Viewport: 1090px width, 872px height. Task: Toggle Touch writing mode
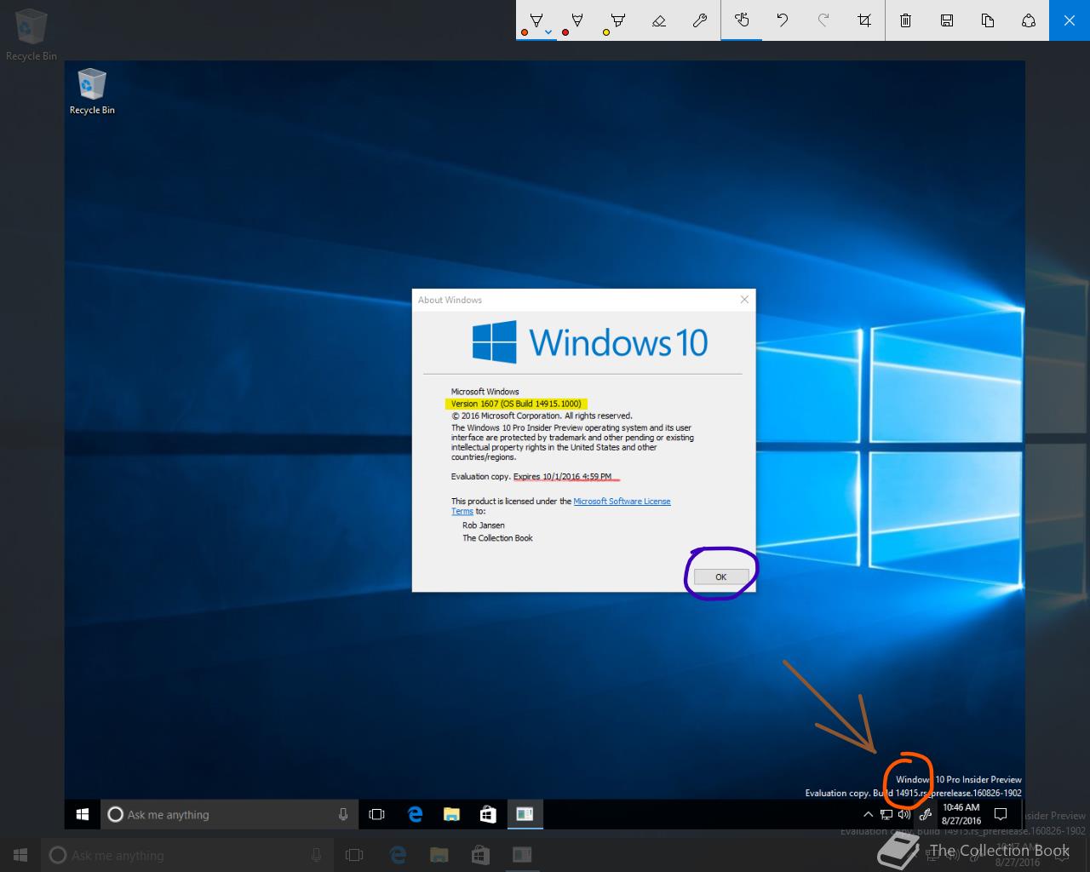click(x=742, y=20)
